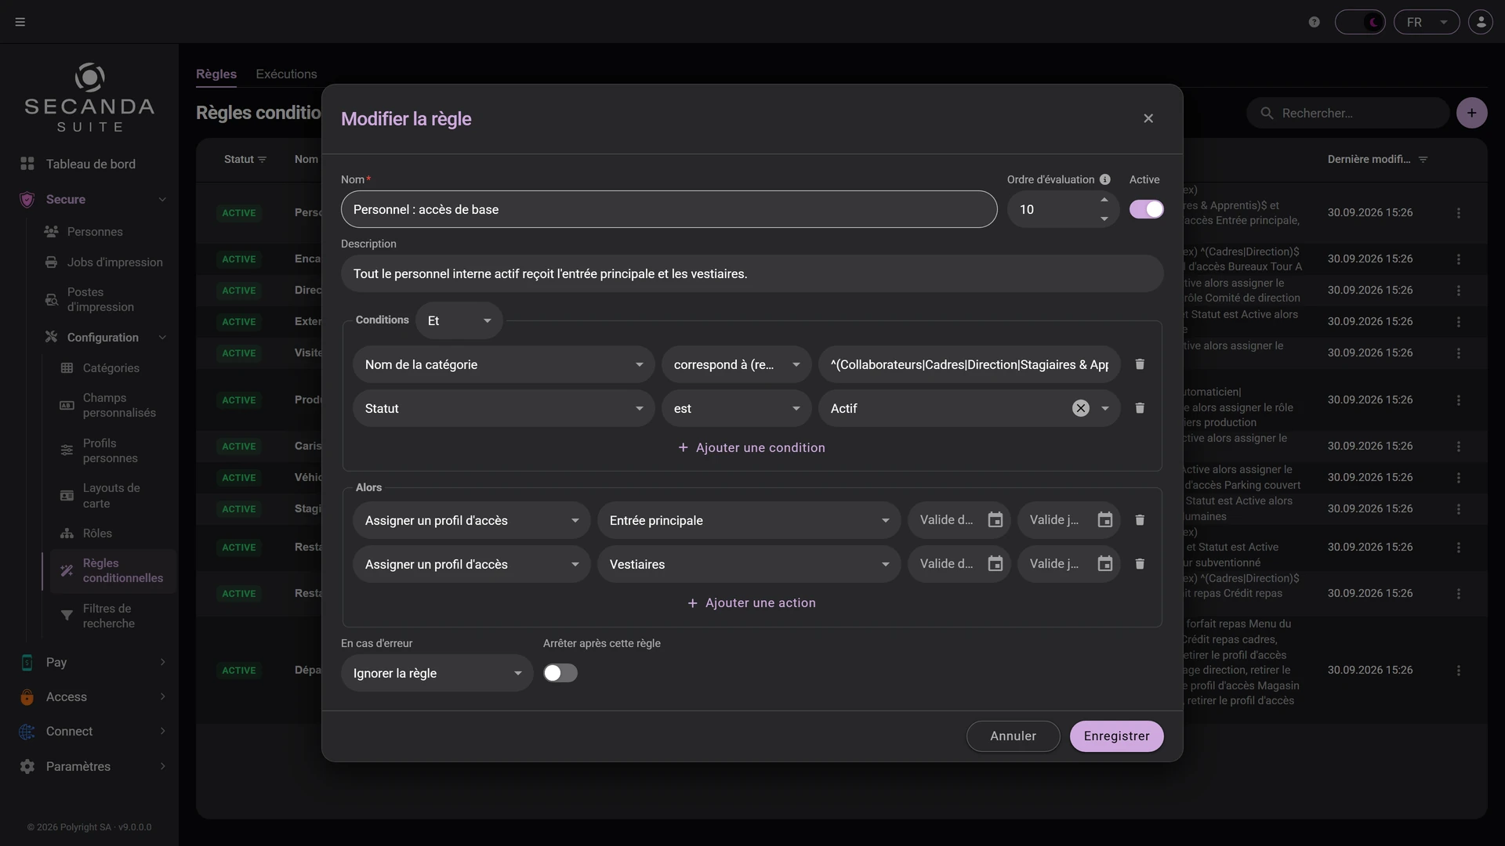Open the user account menu
Screen dimensions: 1505x846
pyautogui.click(x=1481, y=22)
